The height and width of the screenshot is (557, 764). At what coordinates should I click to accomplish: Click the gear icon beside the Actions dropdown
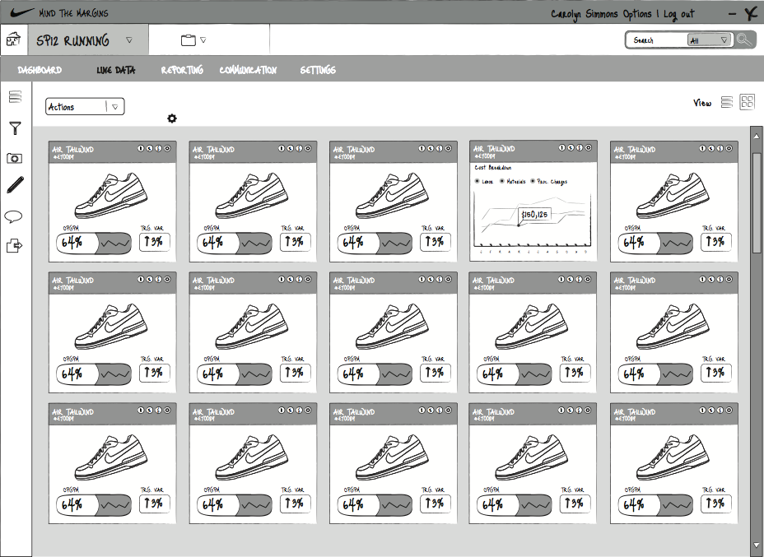click(x=171, y=118)
